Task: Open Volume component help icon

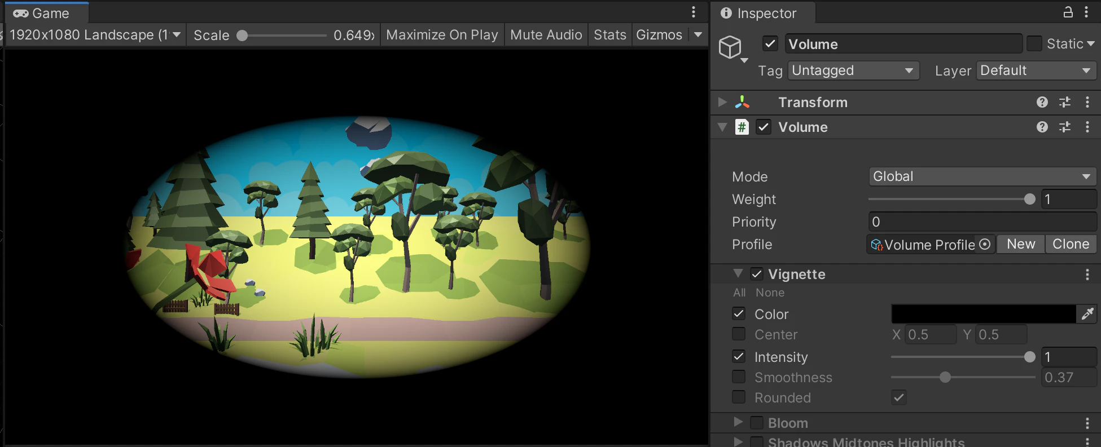Action: pyautogui.click(x=1042, y=127)
